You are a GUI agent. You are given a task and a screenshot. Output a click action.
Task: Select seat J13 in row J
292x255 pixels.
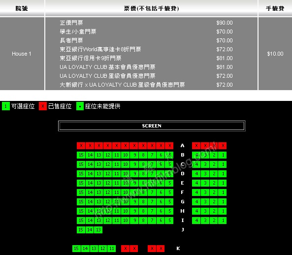click(98, 230)
